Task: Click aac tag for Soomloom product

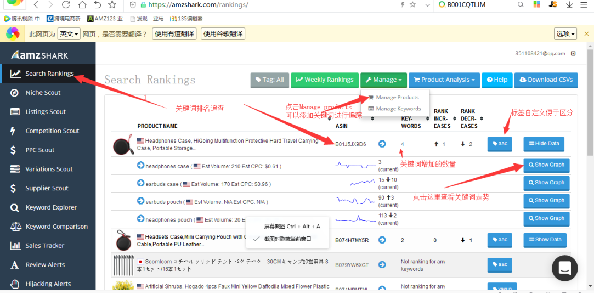Action: coord(500,265)
